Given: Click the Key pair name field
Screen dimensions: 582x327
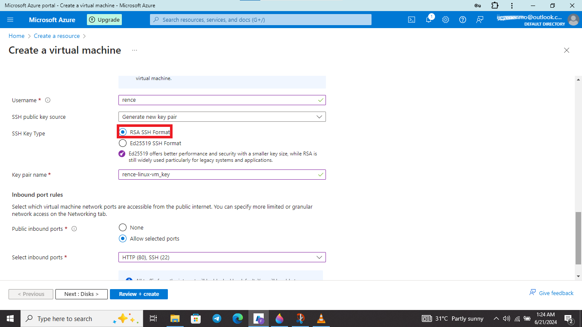Looking at the screenshot, I should coord(222,175).
